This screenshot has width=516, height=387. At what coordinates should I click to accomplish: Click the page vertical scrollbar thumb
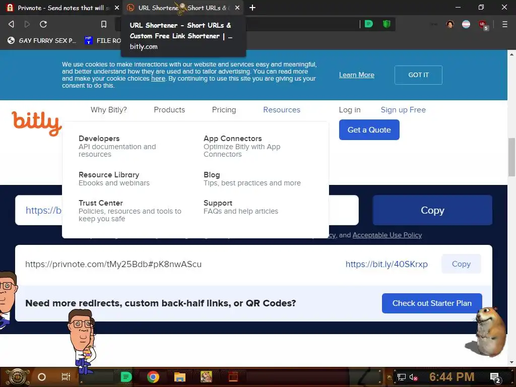tap(511, 157)
